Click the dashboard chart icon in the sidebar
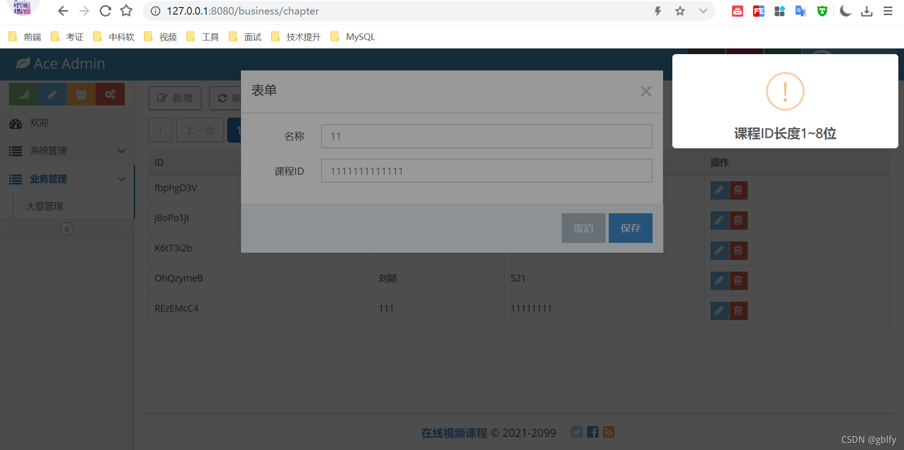The image size is (904, 450). pyautogui.click(x=23, y=94)
